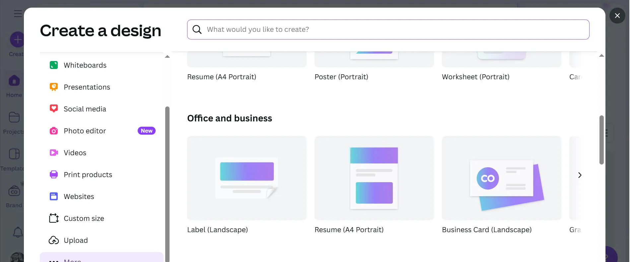630x262 pixels.
Task: Open the Print products printer icon
Action: coord(54,174)
